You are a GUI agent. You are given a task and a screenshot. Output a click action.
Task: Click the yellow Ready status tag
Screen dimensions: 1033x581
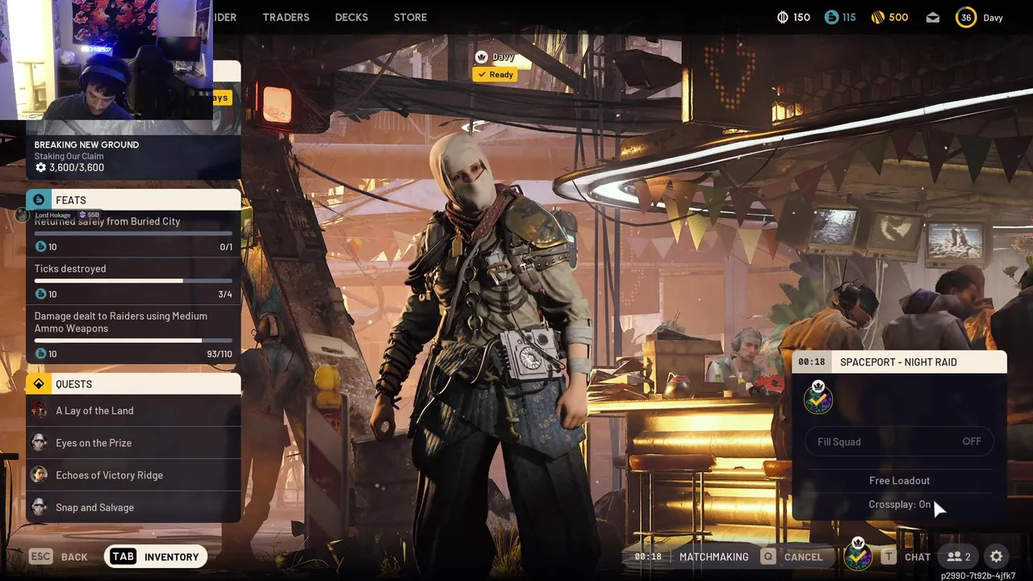[495, 74]
